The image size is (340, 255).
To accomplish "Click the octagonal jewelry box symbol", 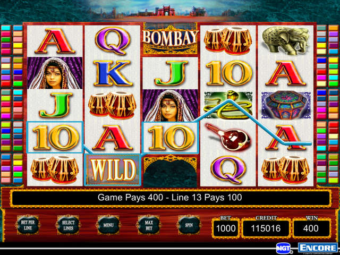I will point(285,105).
